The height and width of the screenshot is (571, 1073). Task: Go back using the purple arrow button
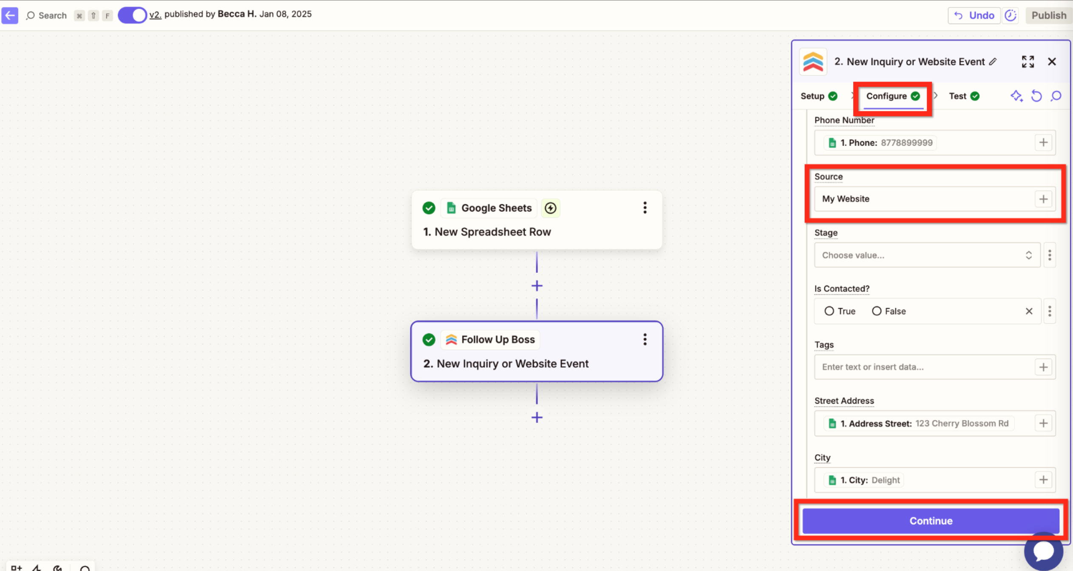pos(10,15)
